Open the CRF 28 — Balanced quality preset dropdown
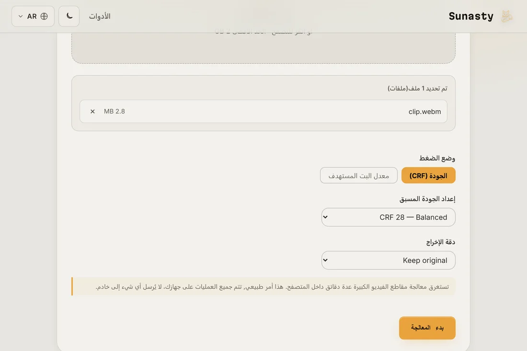 (x=388, y=217)
